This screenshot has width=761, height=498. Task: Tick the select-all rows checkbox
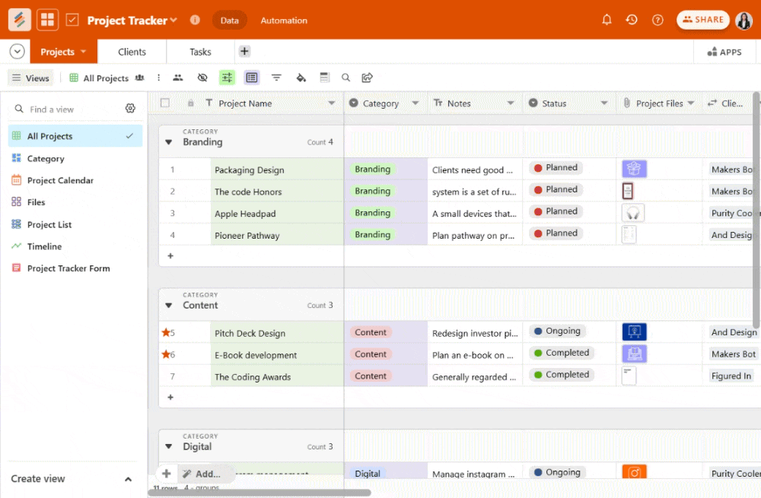pyautogui.click(x=165, y=103)
